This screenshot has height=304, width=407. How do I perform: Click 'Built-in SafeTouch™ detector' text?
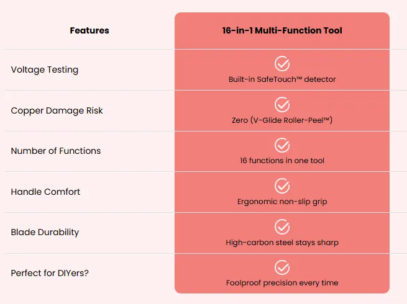coord(282,79)
